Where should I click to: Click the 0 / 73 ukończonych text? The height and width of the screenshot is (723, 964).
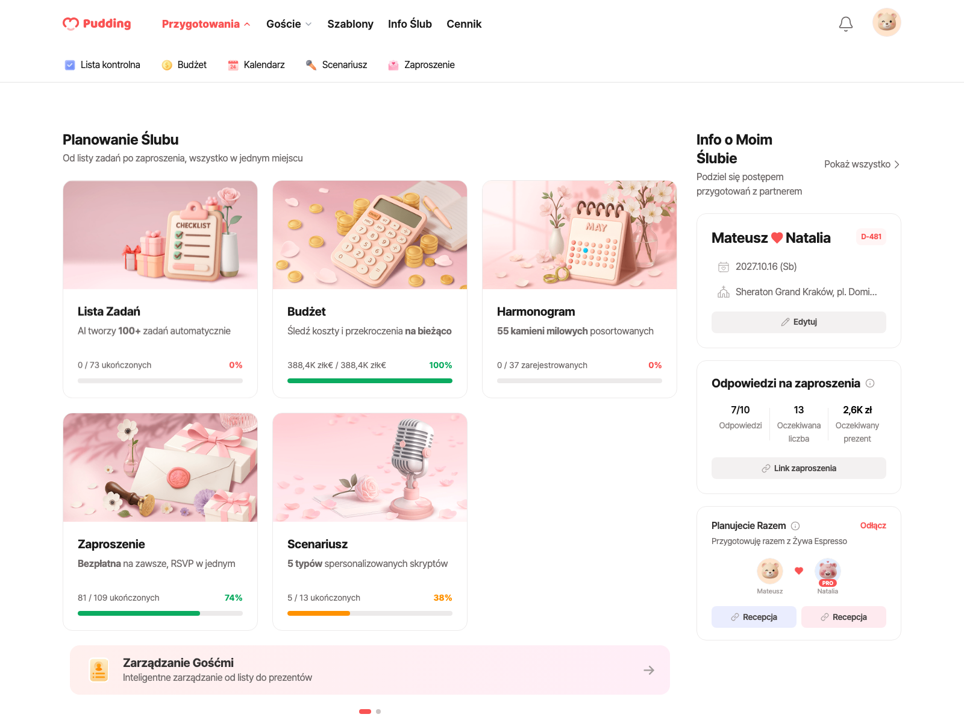click(x=114, y=365)
